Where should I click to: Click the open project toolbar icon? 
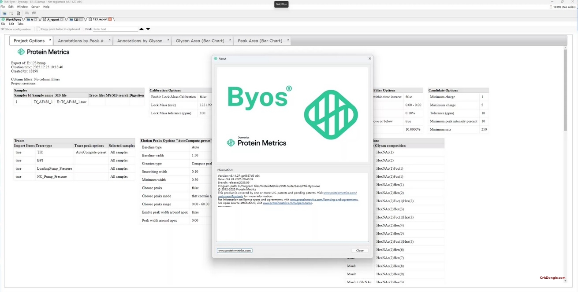(x=5, y=13)
